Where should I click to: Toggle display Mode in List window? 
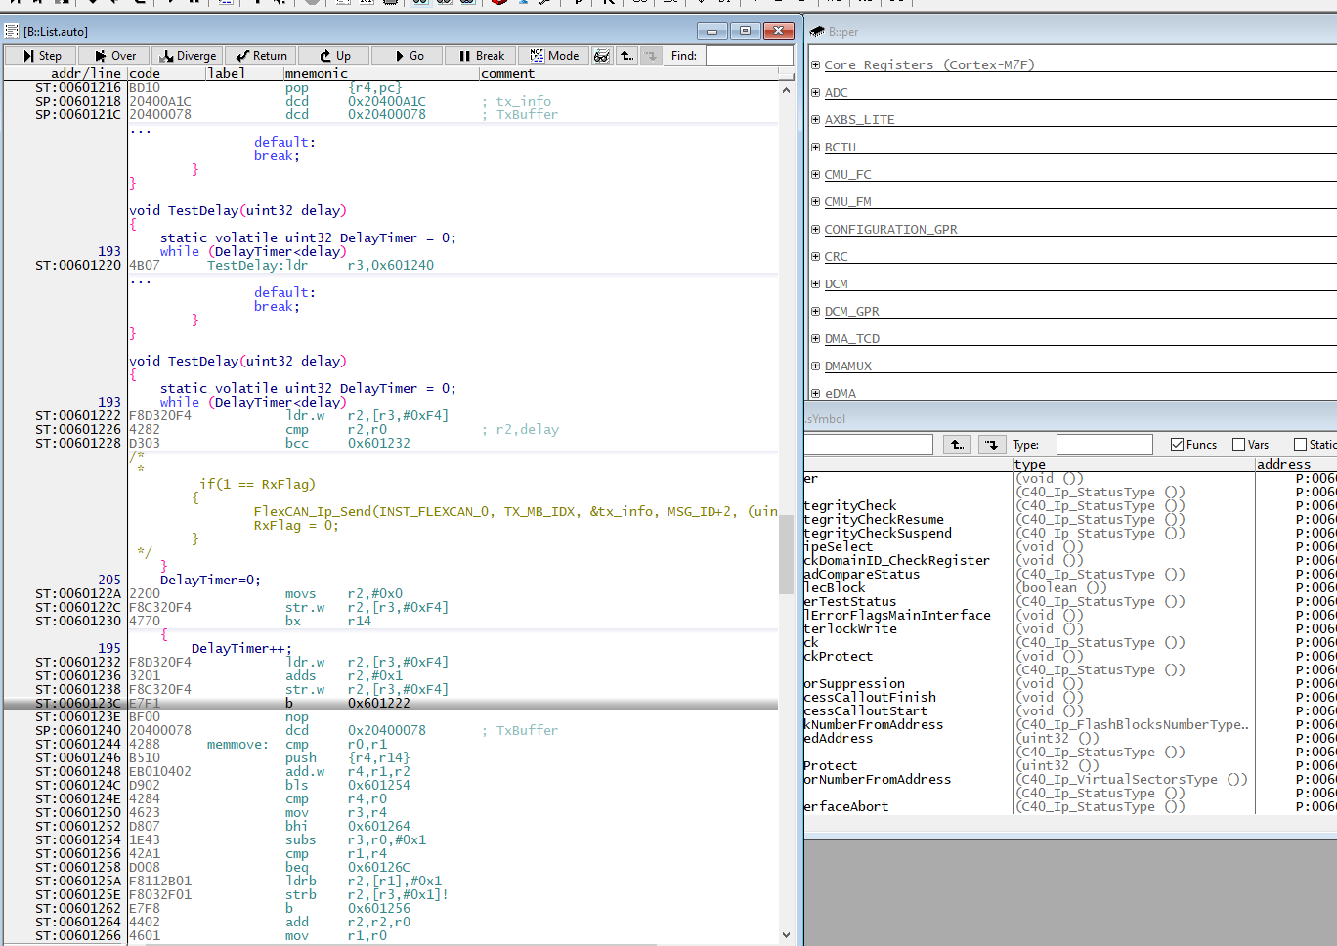[x=553, y=56]
